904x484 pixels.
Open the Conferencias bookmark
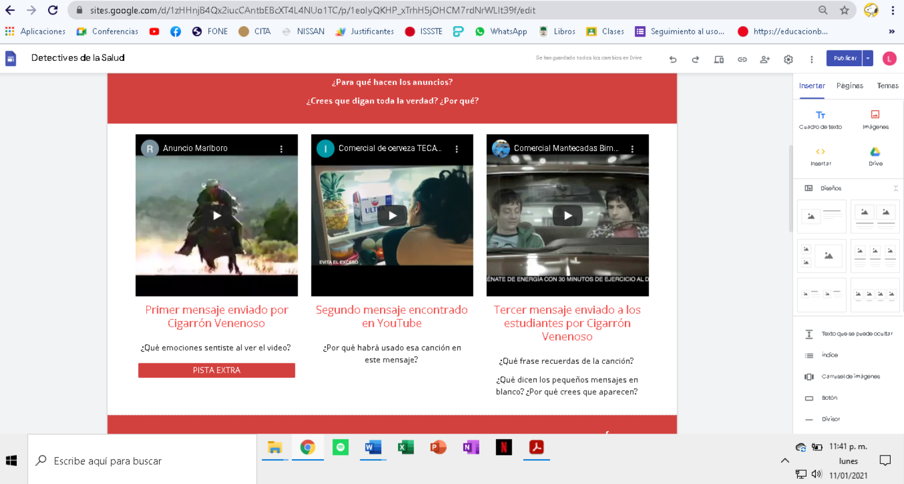[107, 31]
